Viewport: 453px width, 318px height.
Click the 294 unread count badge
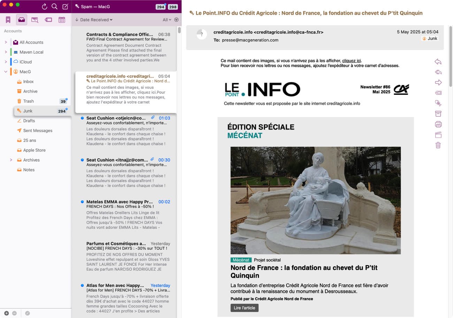coord(160,7)
